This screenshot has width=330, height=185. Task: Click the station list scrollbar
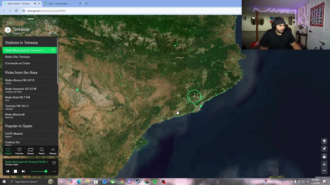58,62
